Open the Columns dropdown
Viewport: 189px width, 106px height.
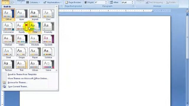click(x=33, y=2)
